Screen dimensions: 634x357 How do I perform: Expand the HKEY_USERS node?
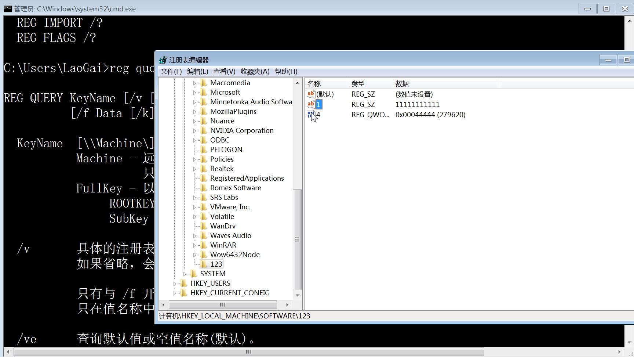click(x=175, y=283)
